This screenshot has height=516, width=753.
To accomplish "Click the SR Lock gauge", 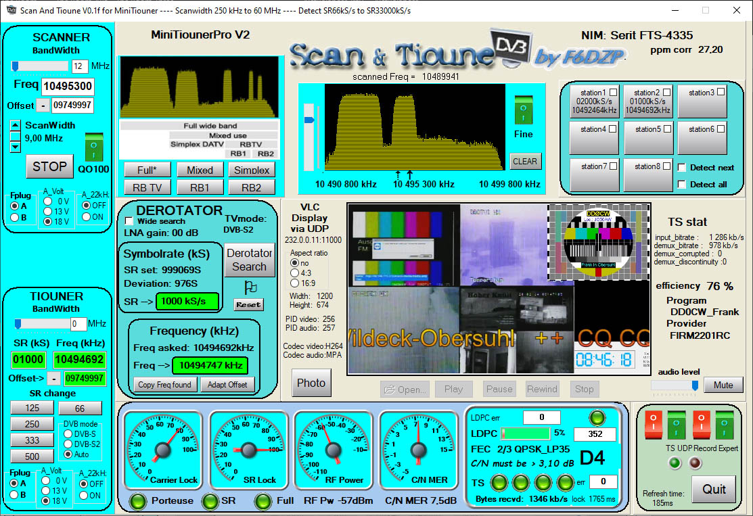I will click(x=248, y=450).
